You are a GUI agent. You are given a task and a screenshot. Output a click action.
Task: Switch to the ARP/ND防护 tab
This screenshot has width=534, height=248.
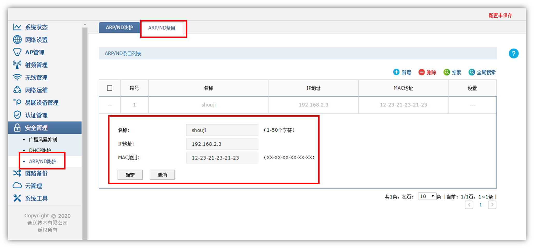119,27
